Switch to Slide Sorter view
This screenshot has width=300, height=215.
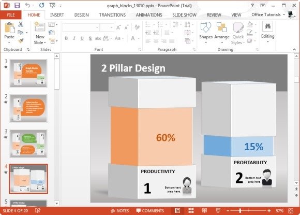click(191, 211)
